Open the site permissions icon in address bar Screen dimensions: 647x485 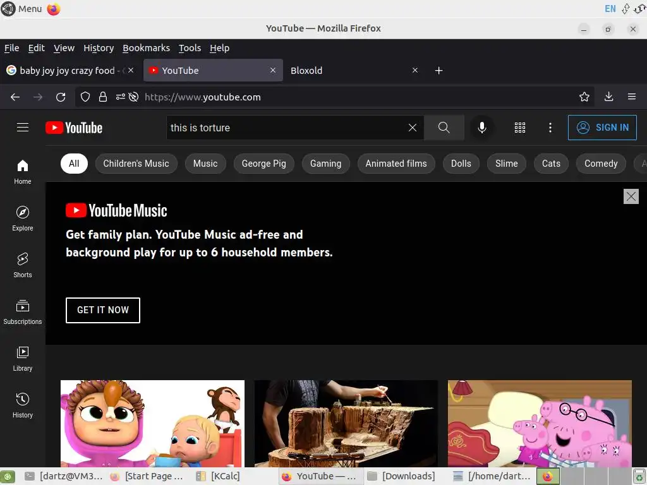coord(120,97)
